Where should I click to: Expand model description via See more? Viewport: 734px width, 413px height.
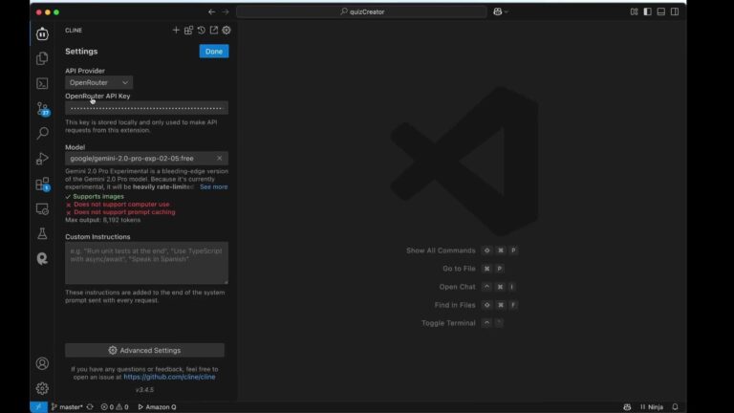pyautogui.click(x=213, y=186)
